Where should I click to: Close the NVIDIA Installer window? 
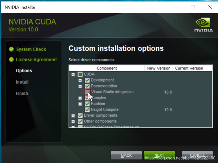pyautogui.click(x=210, y=7)
